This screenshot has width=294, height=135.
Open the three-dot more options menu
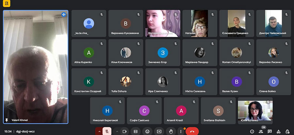[x=181, y=131]
